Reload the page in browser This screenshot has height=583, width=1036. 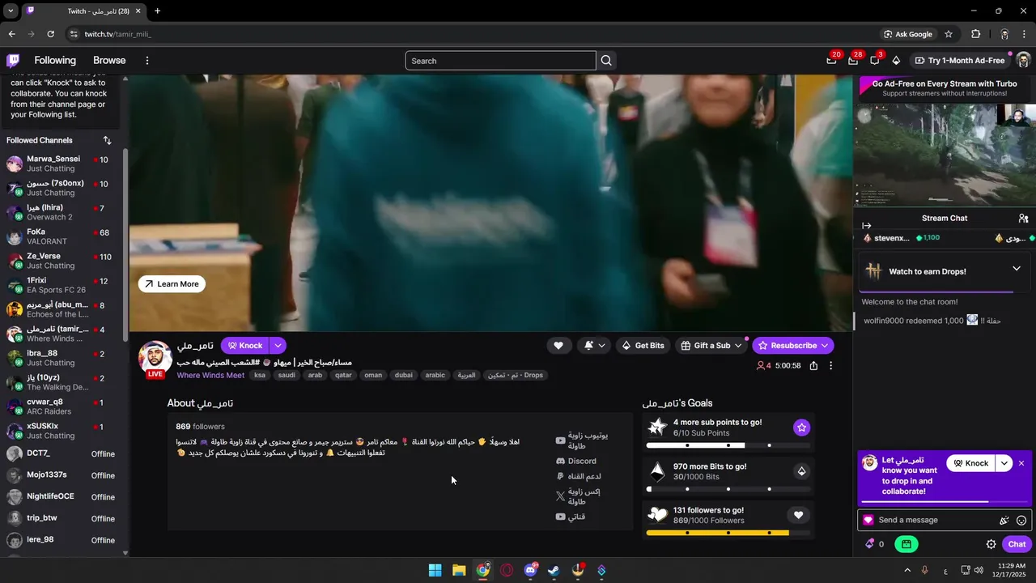tap(50, 34)
